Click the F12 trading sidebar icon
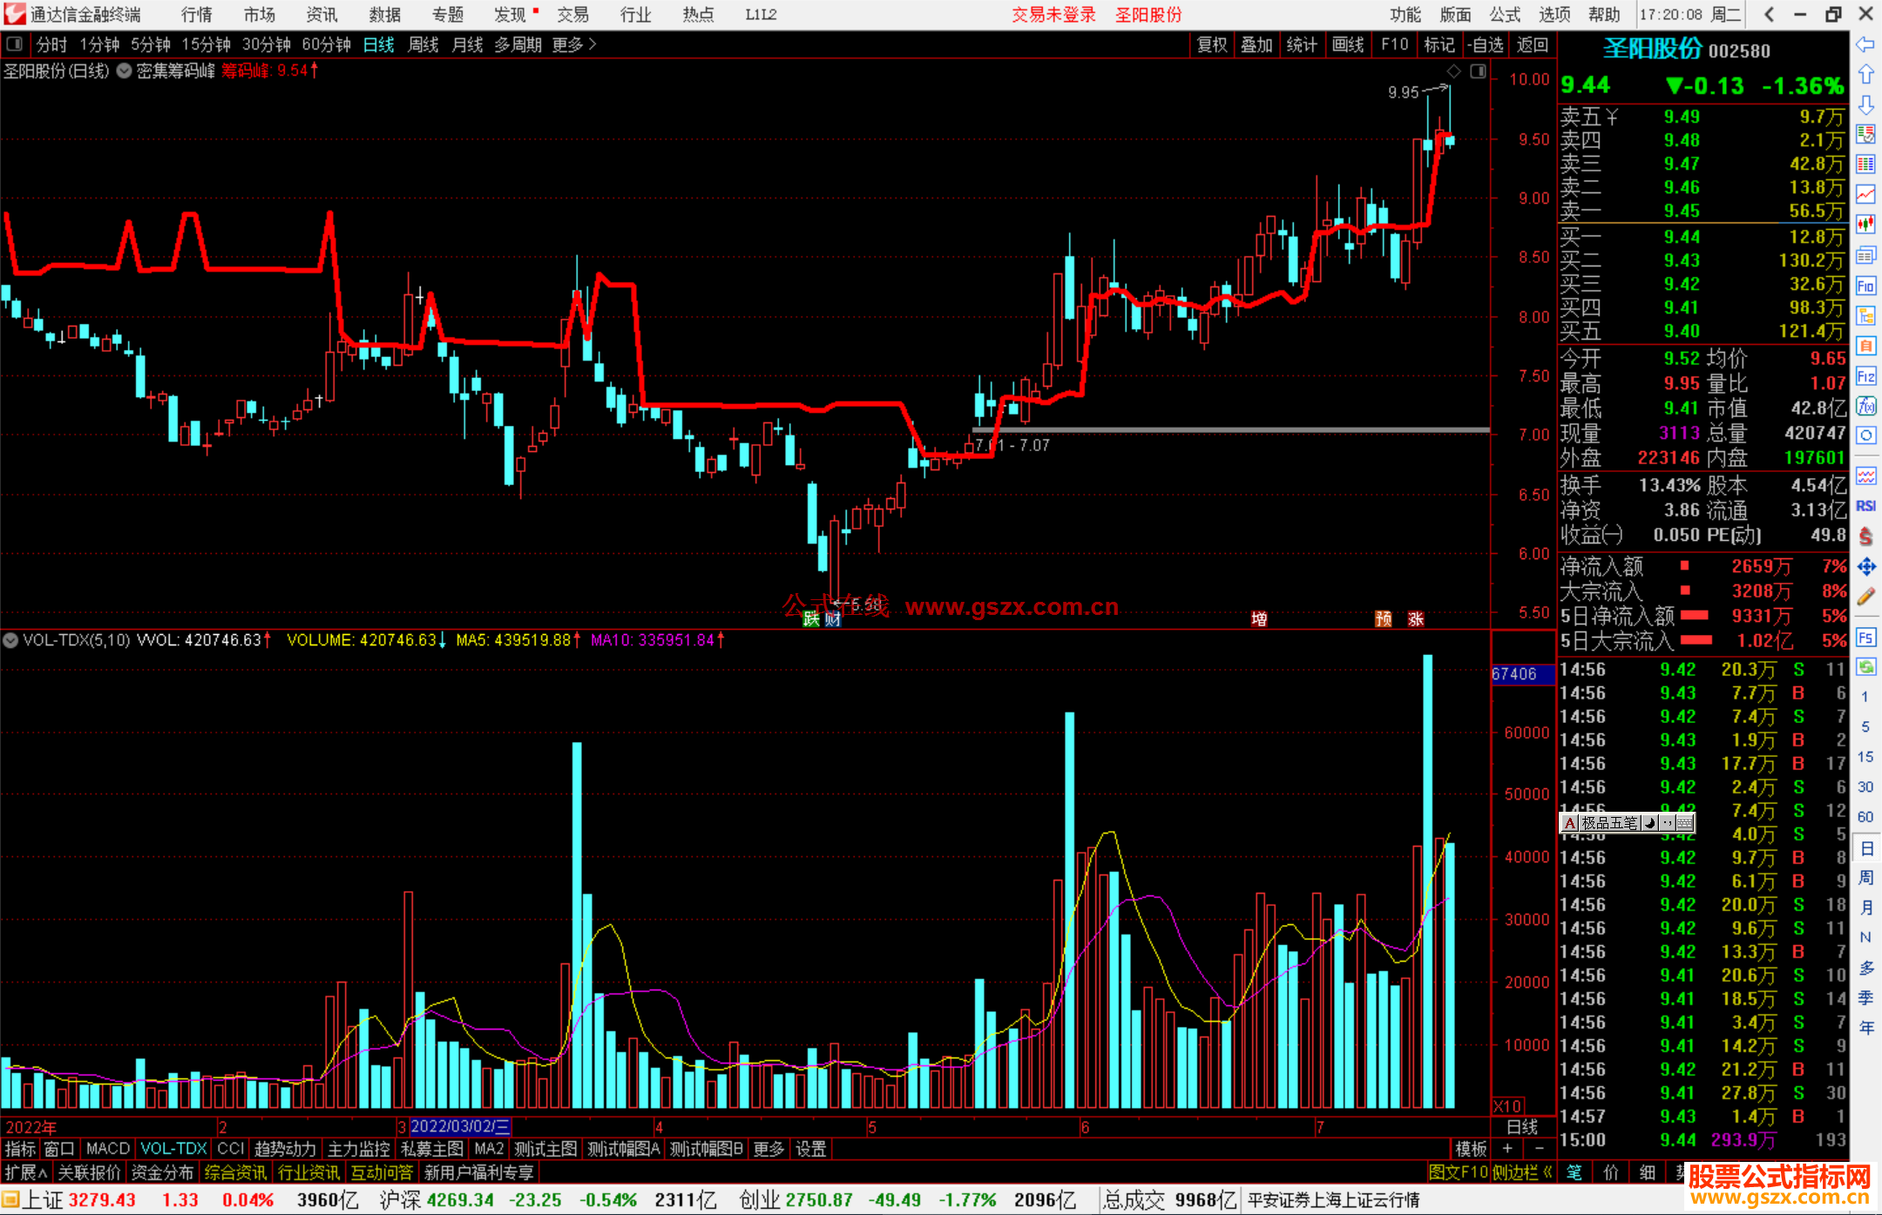1882x1215 pixels. (1865, 376)
